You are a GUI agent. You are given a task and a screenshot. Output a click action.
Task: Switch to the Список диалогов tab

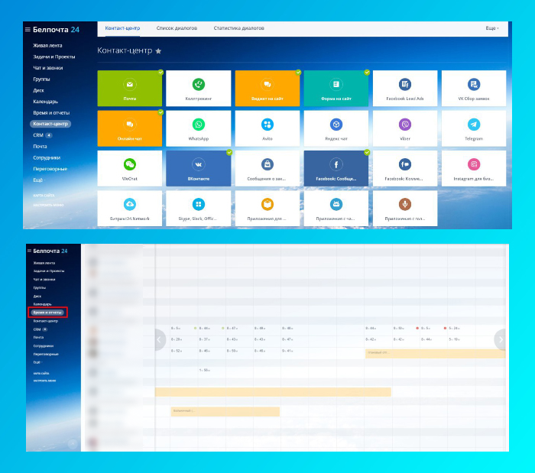(177, 28)
